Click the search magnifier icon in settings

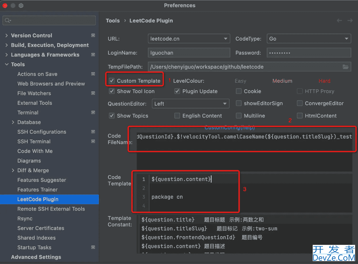(8, 20)
